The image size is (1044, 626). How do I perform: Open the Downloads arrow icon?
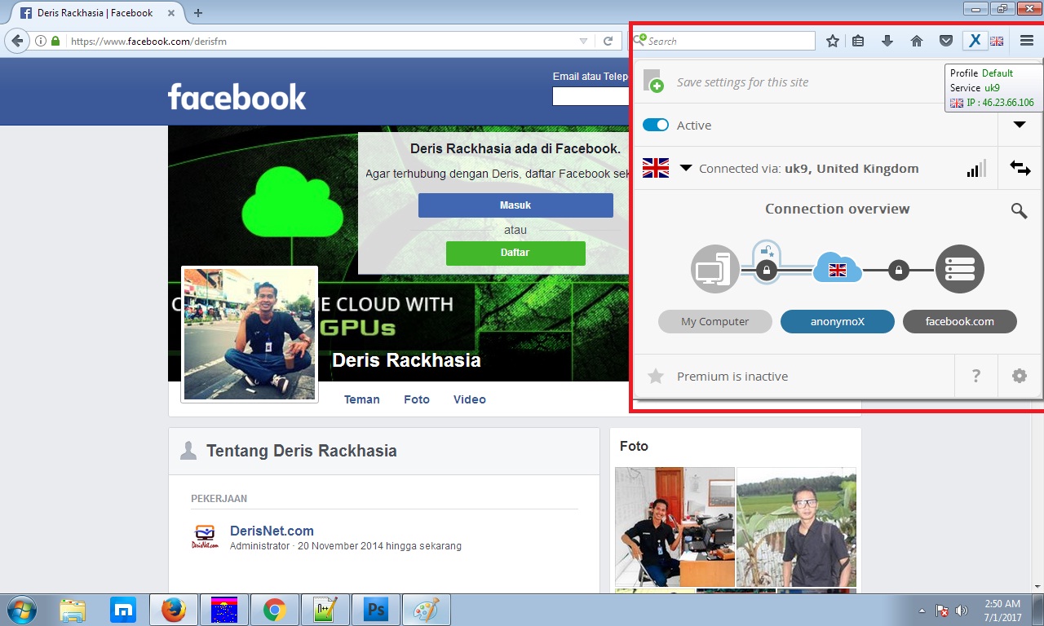(x=887, y=41)
